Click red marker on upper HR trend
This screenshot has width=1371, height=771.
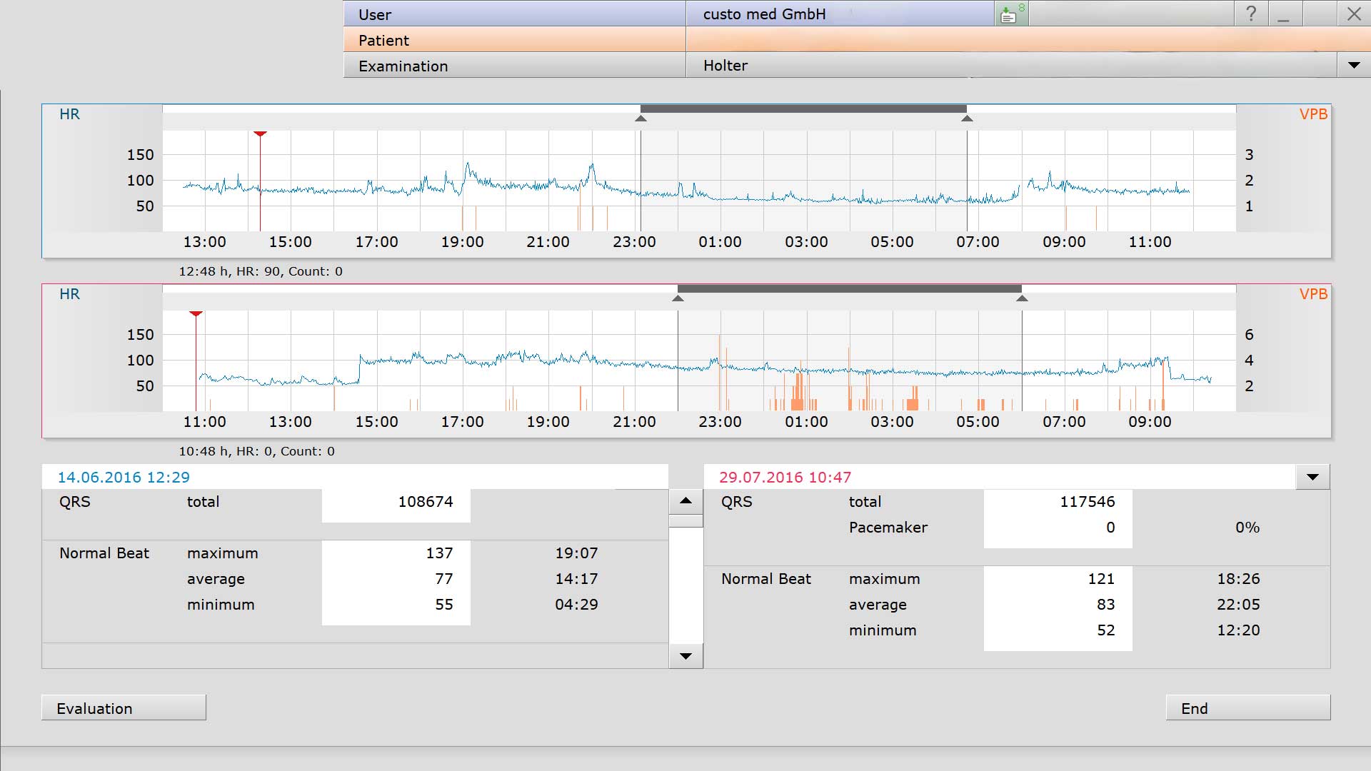click(x=260, y=134)
